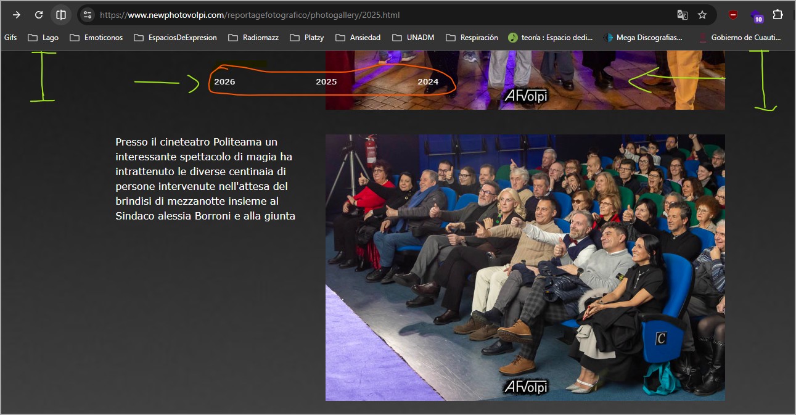Bookmark this page with the star icon
796x415 pixels.
coord(702,15)
